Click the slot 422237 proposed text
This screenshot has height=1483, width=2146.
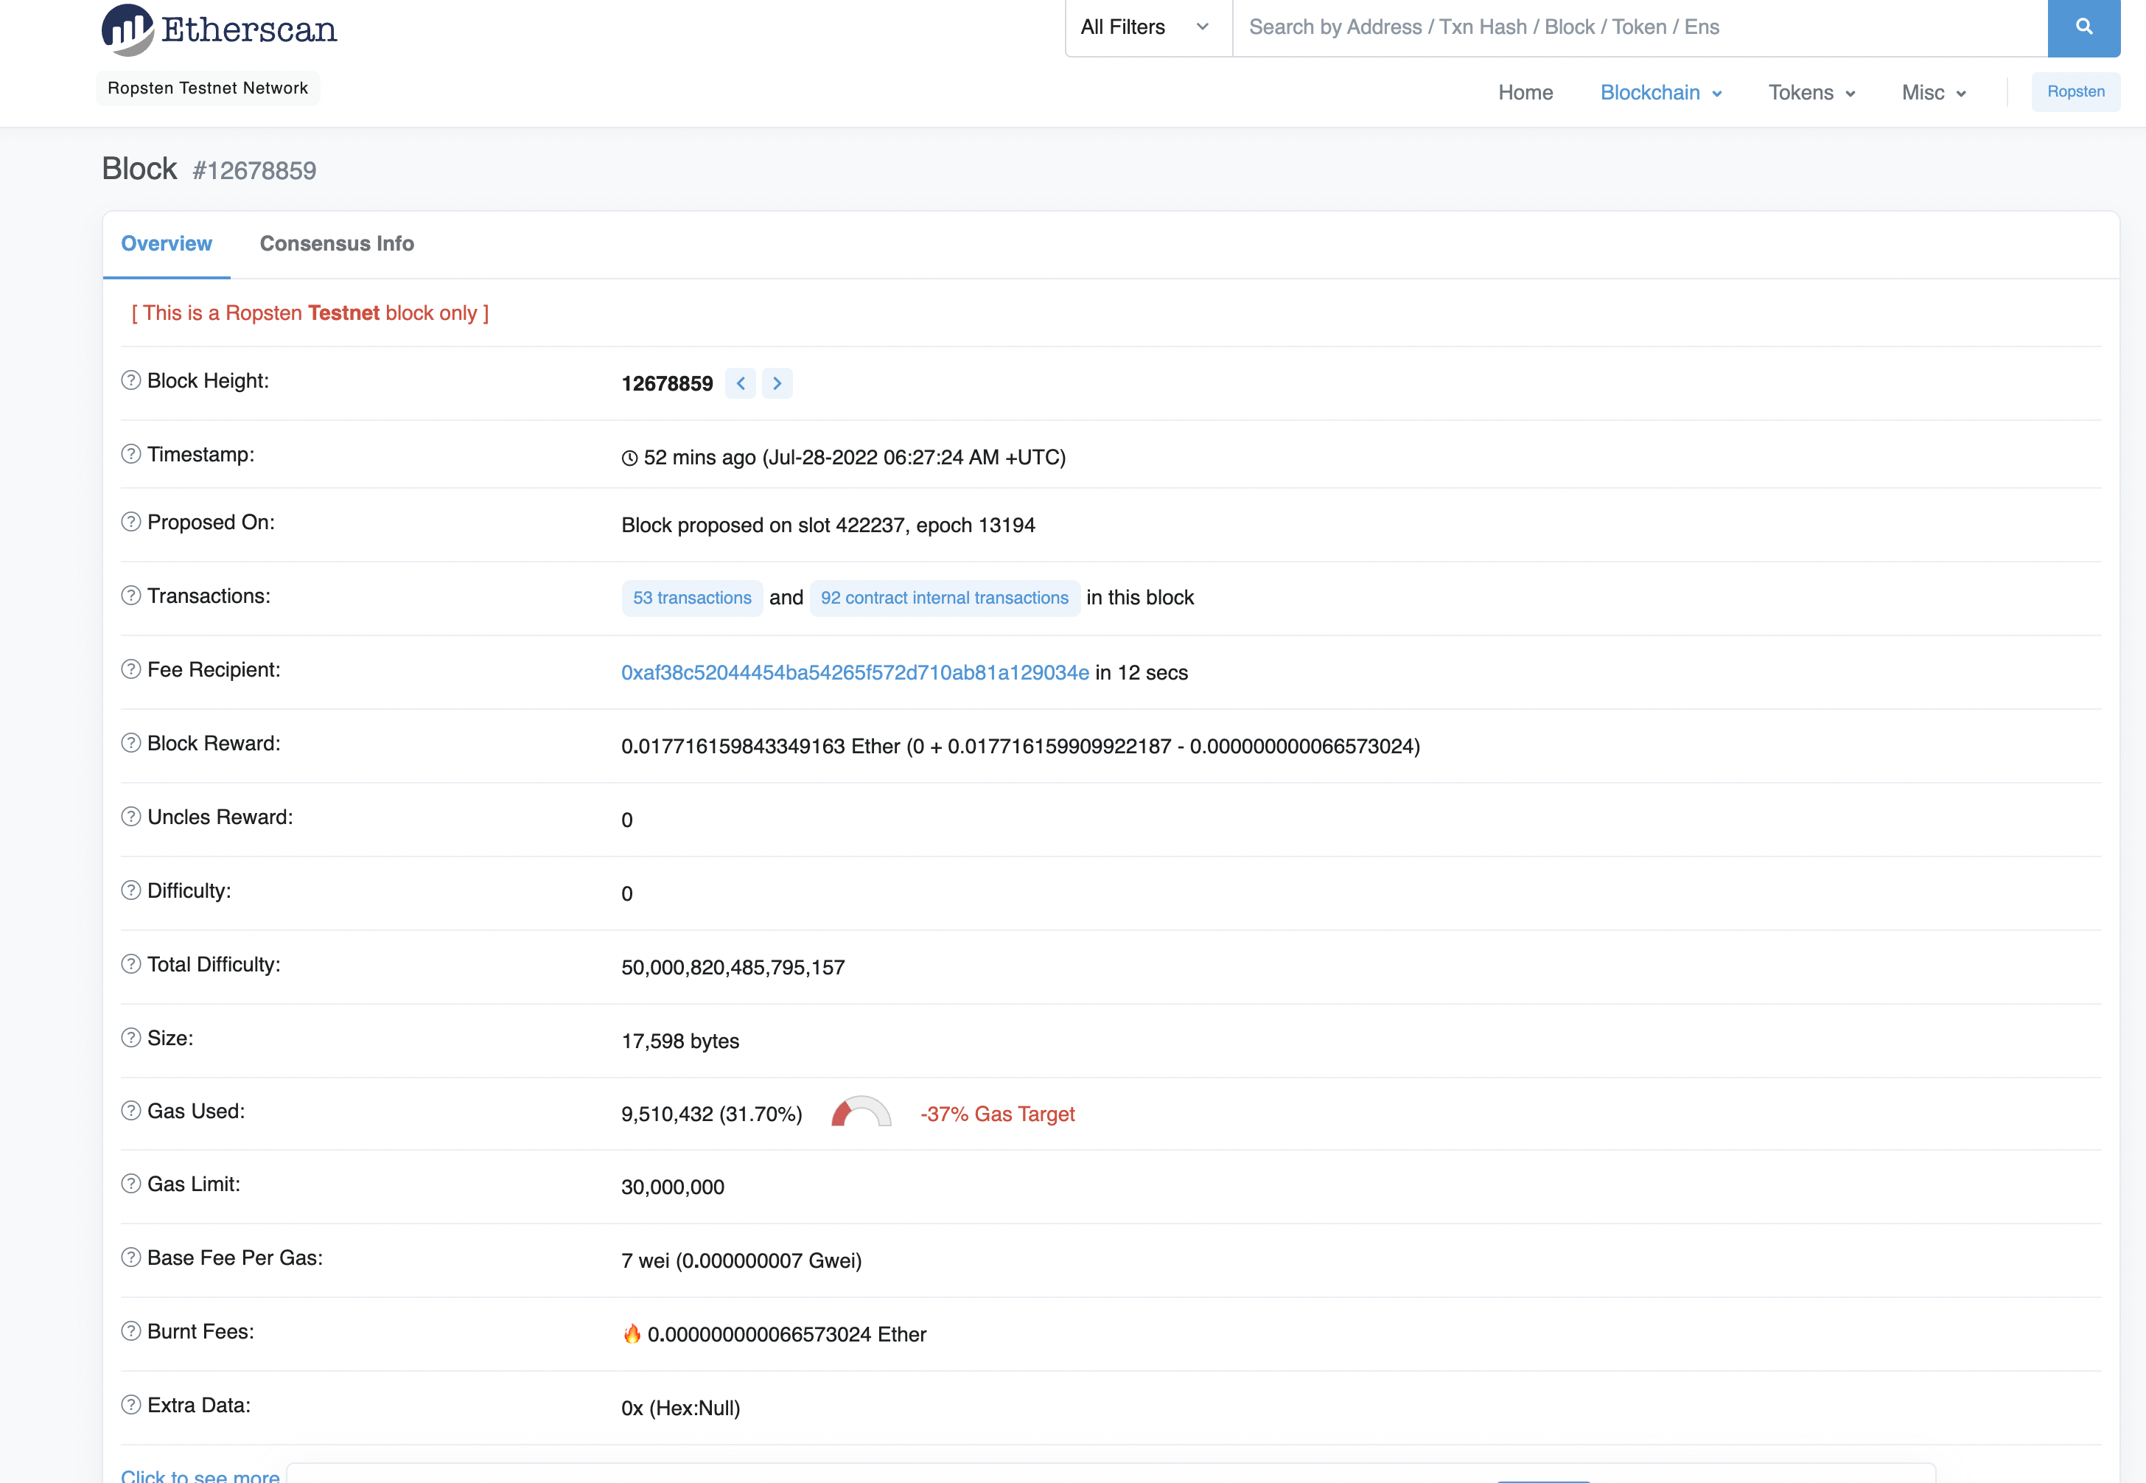828,525
